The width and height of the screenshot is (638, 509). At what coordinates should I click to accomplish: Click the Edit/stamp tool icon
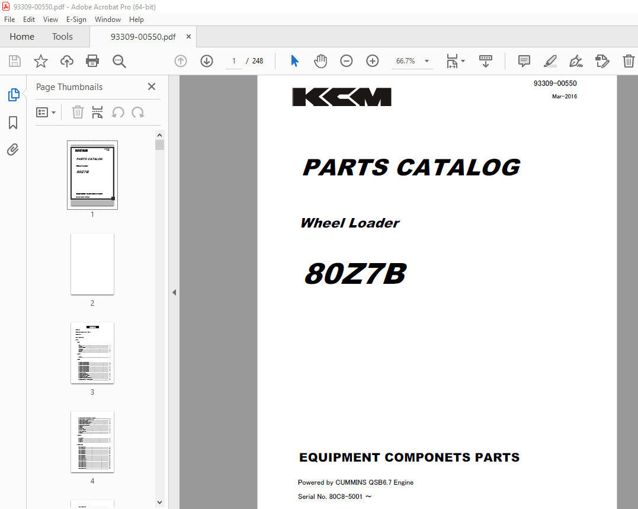tap(602, 61)
